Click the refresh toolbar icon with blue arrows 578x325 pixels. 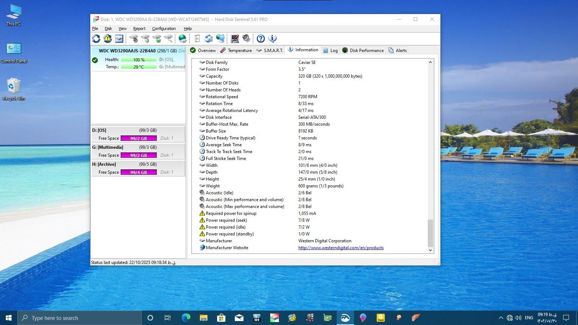[x=96, y=39]
